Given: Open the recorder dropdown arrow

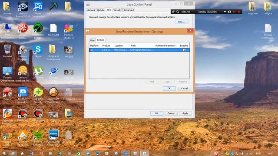Looking at the screenshot, I should 225,12.
